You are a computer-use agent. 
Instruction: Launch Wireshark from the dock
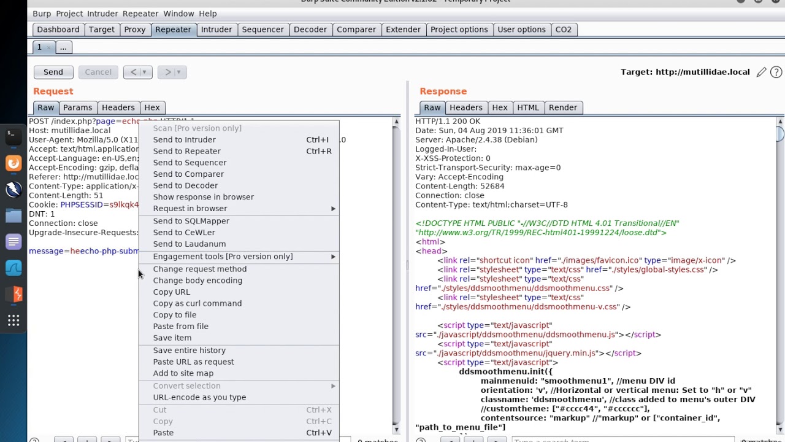[x=13, y=268]
